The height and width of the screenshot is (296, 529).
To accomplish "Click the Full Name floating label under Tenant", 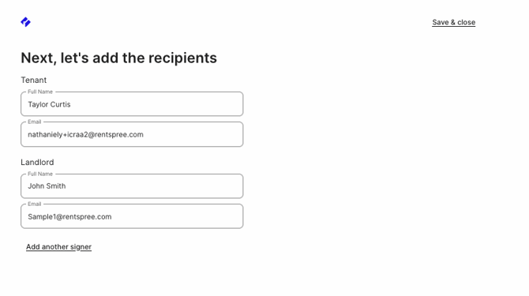I will click(x=40, y=92).
